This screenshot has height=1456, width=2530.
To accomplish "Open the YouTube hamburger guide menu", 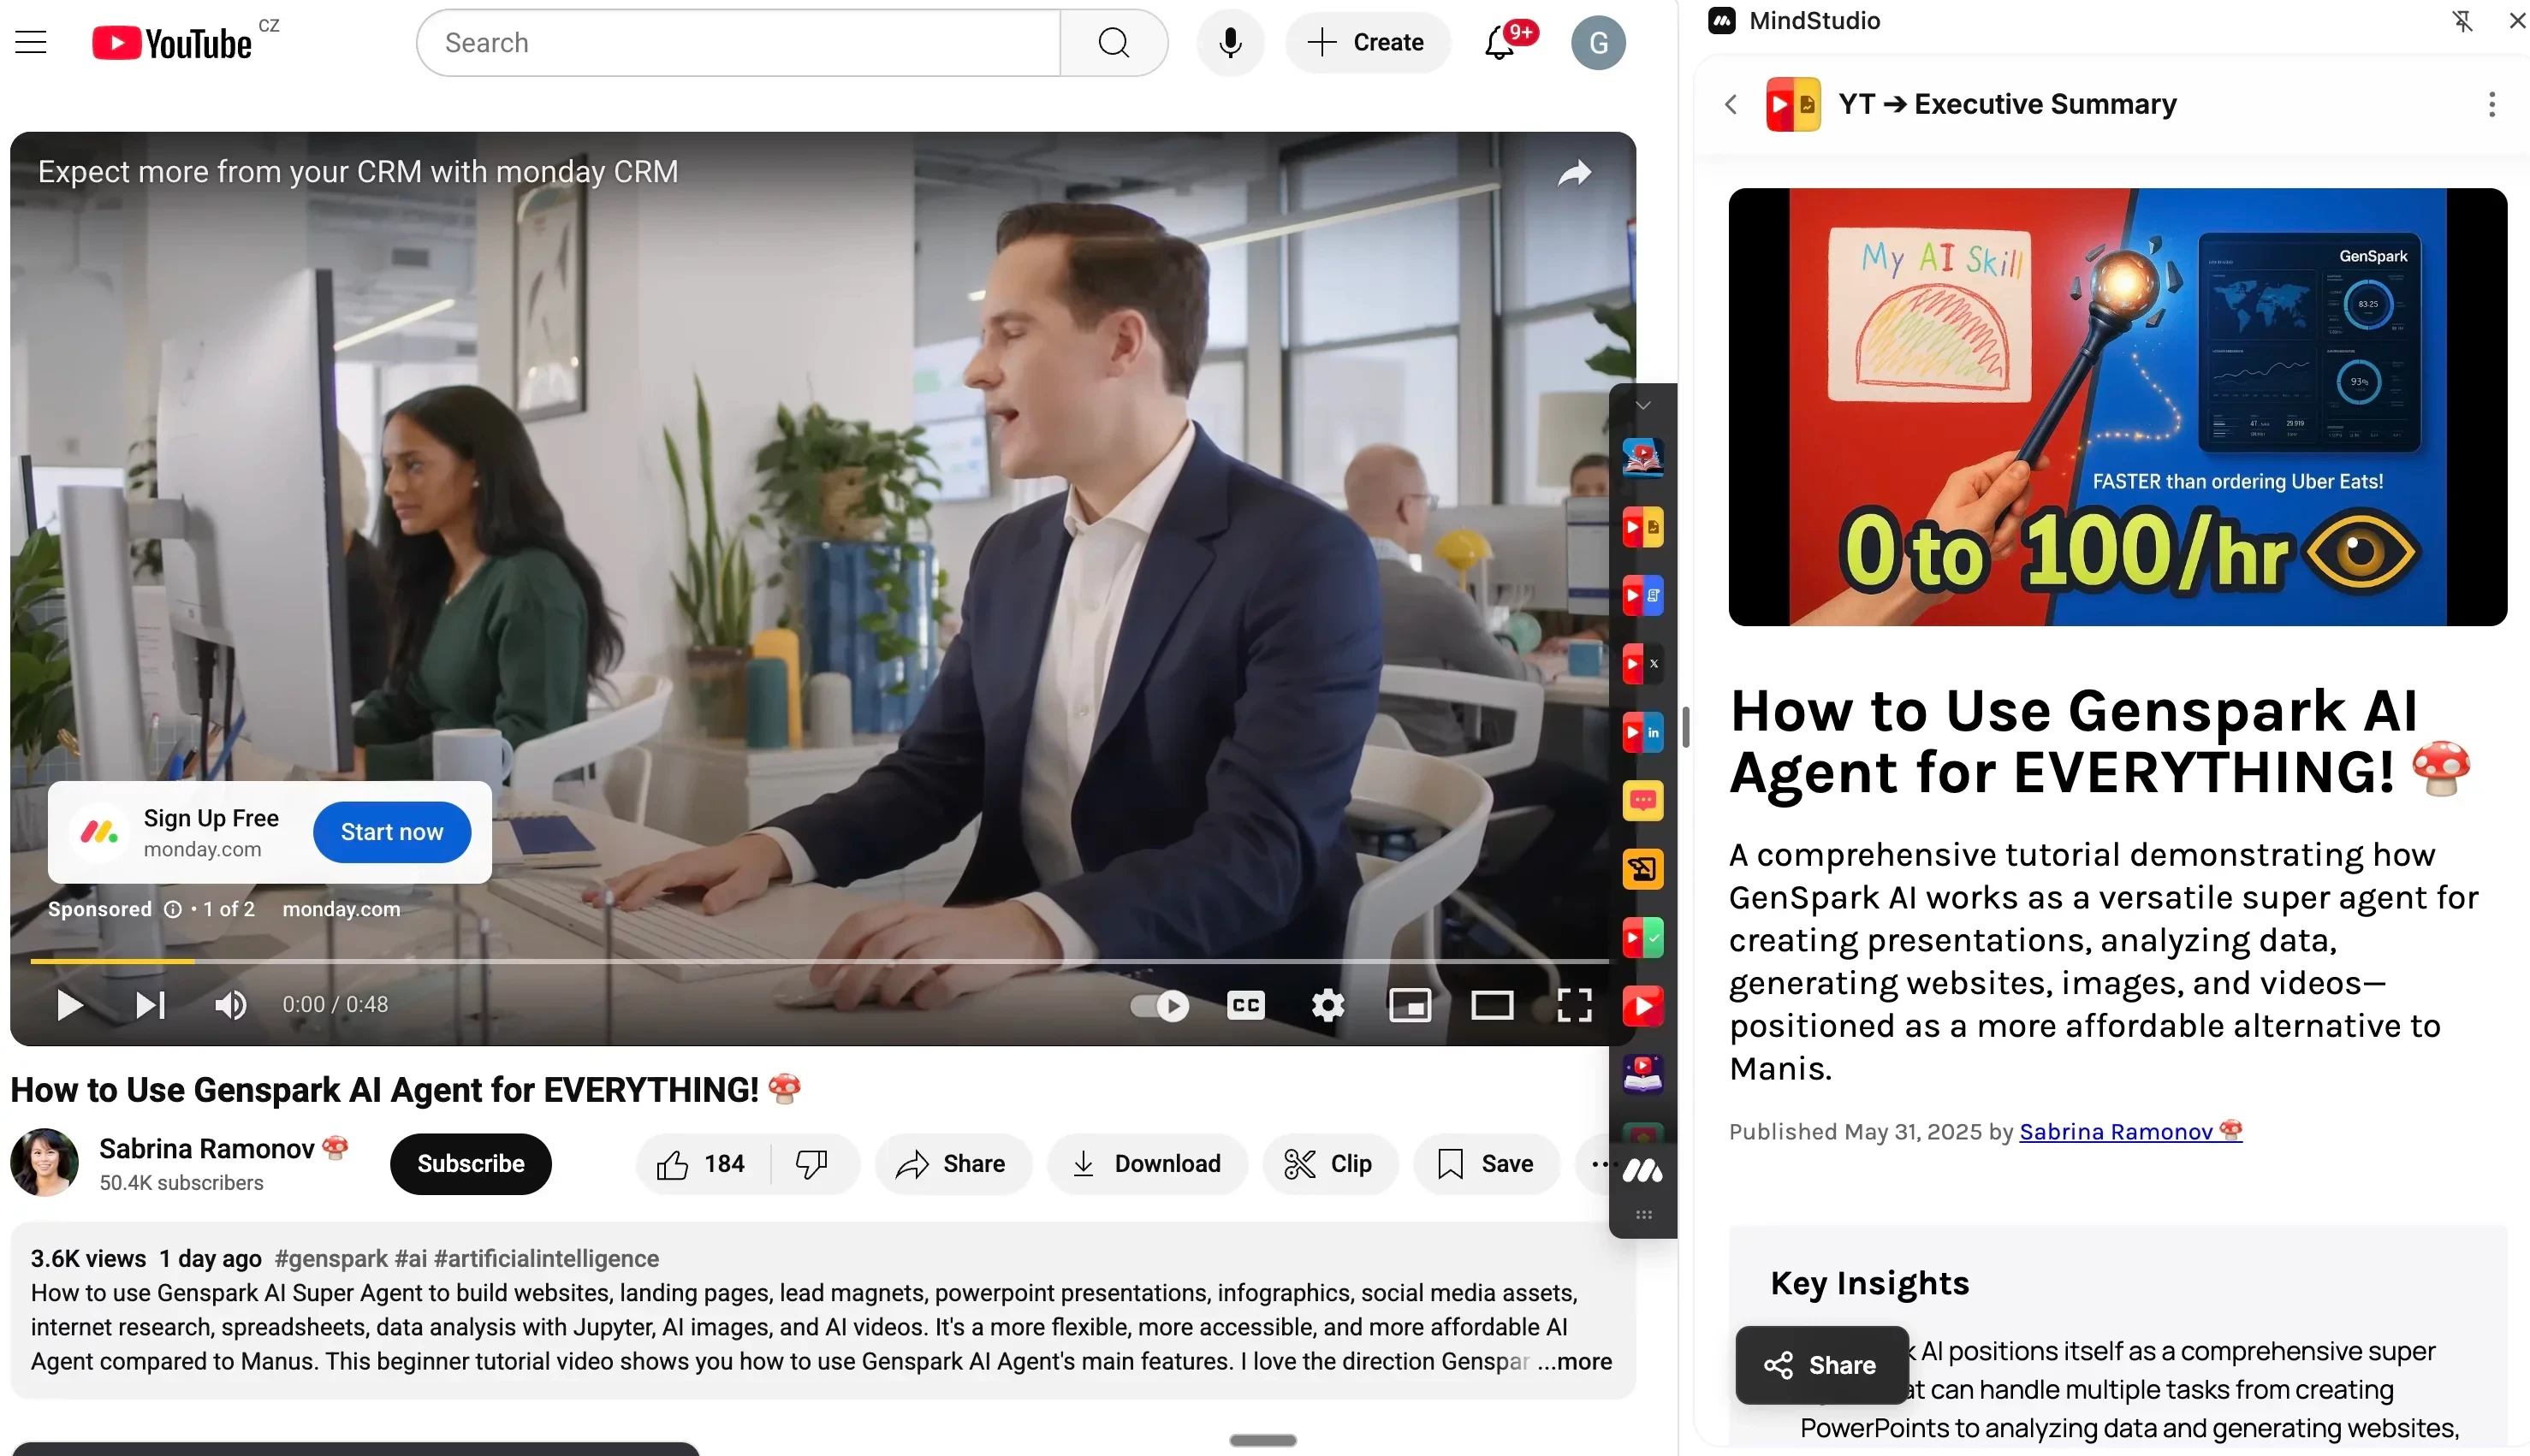I will click(x=31, y=42).
